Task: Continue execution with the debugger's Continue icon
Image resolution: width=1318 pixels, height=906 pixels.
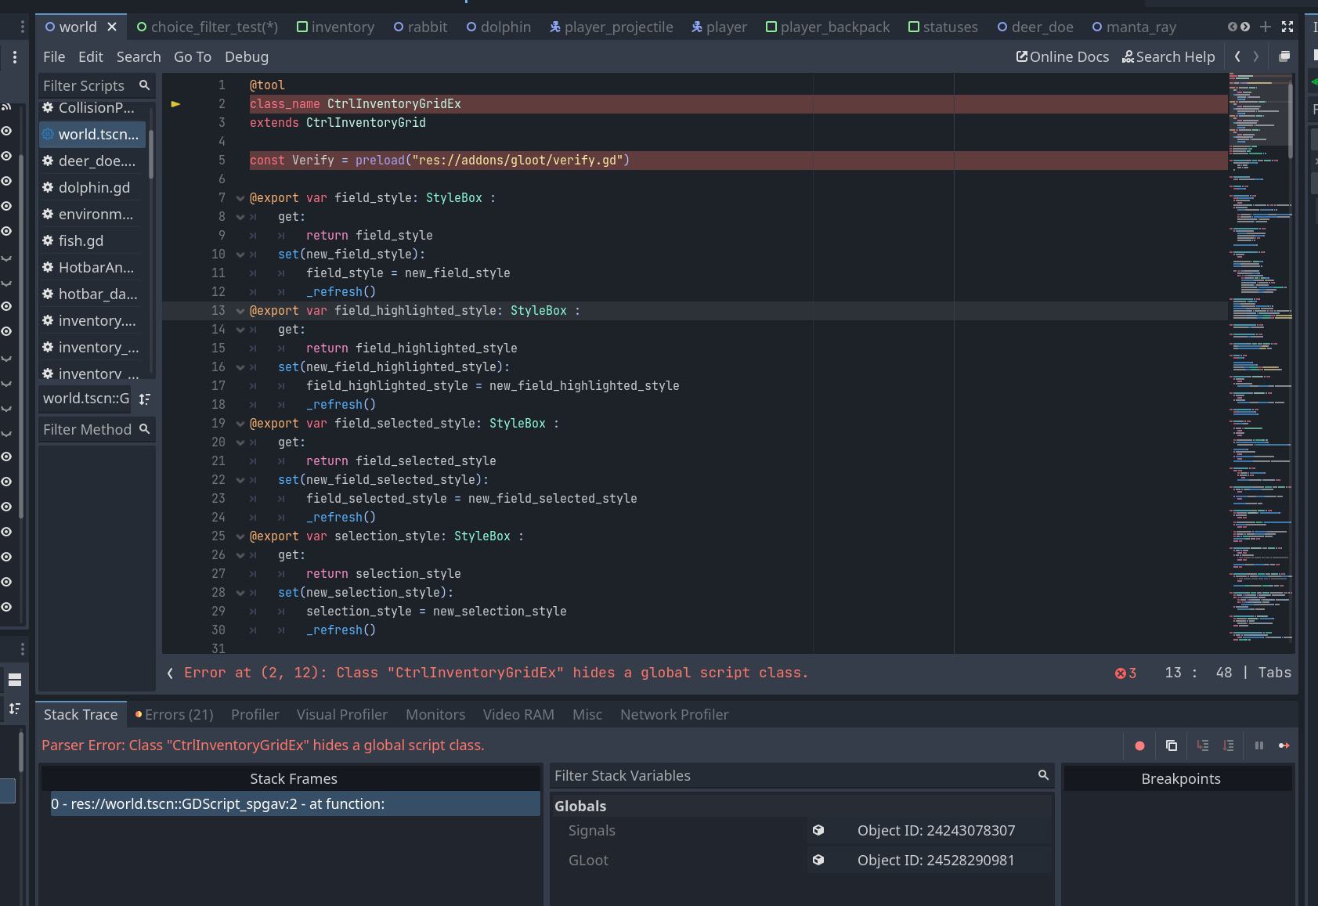Action: (1284, 745)
